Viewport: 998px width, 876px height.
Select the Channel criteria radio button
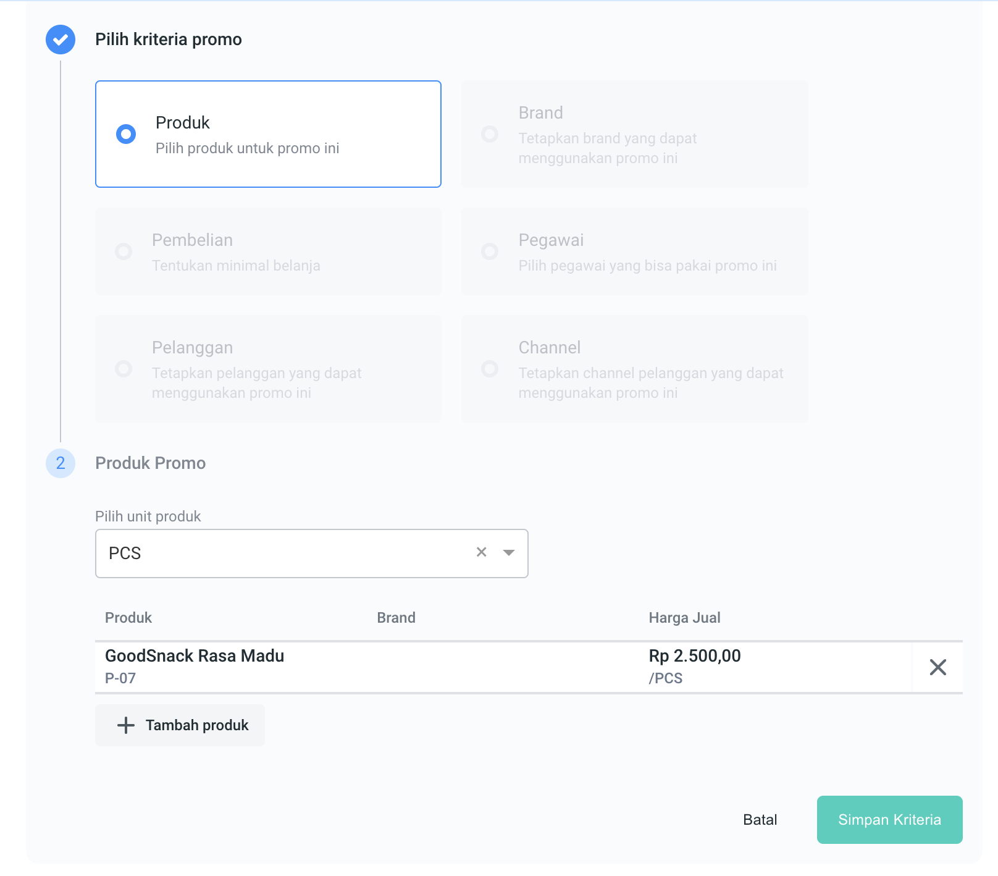[490, 369]
